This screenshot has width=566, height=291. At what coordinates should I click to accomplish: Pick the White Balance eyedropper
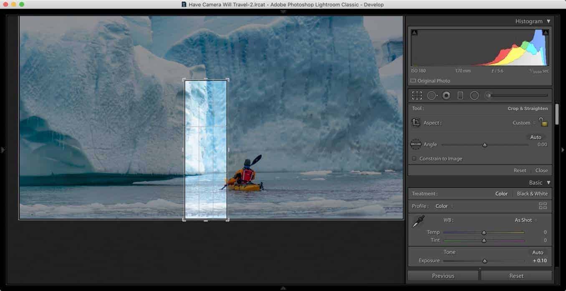click(x=418, y=222)
